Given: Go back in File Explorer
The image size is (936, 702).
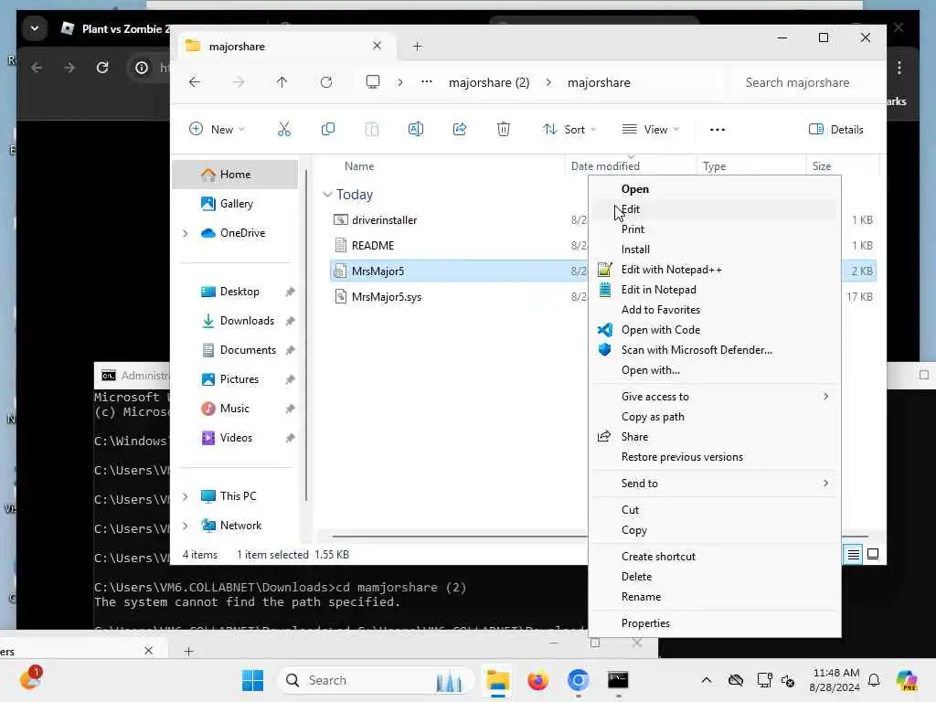Looking at the screenshot, I should coord(195,82).
